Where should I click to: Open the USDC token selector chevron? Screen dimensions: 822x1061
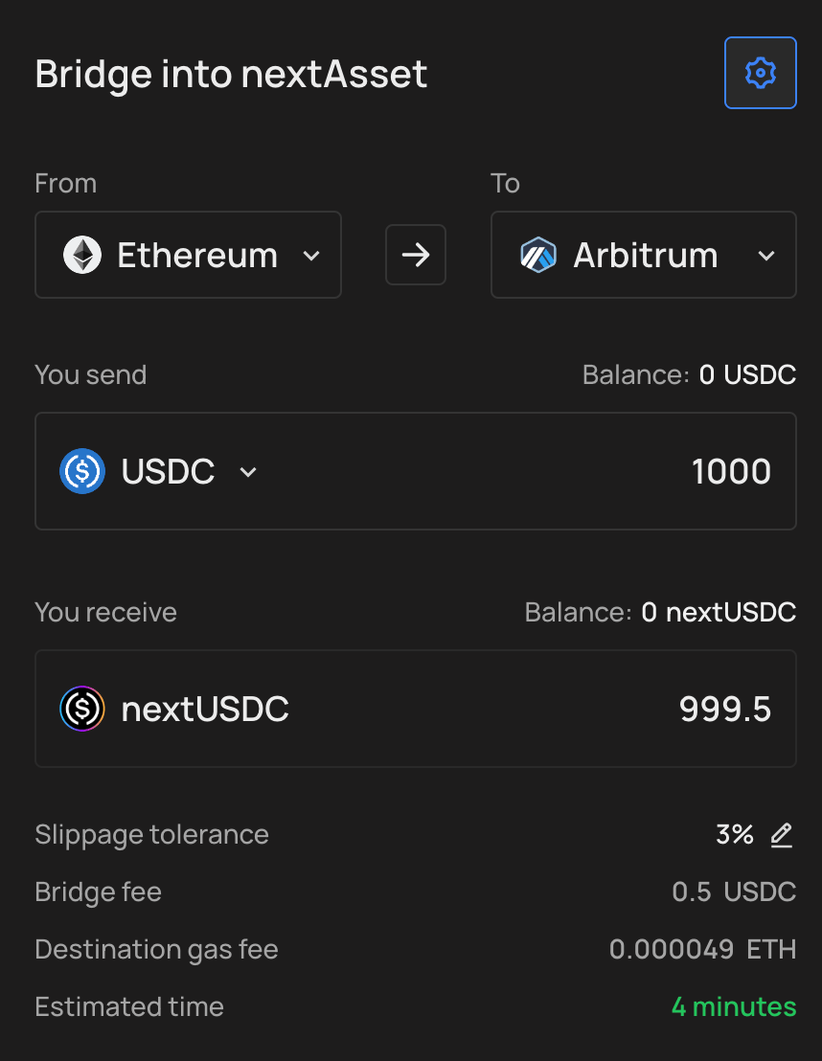click(248, 472)
